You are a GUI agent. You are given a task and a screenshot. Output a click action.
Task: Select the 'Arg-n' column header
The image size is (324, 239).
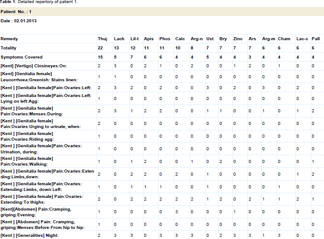click(x=197, y=39)
